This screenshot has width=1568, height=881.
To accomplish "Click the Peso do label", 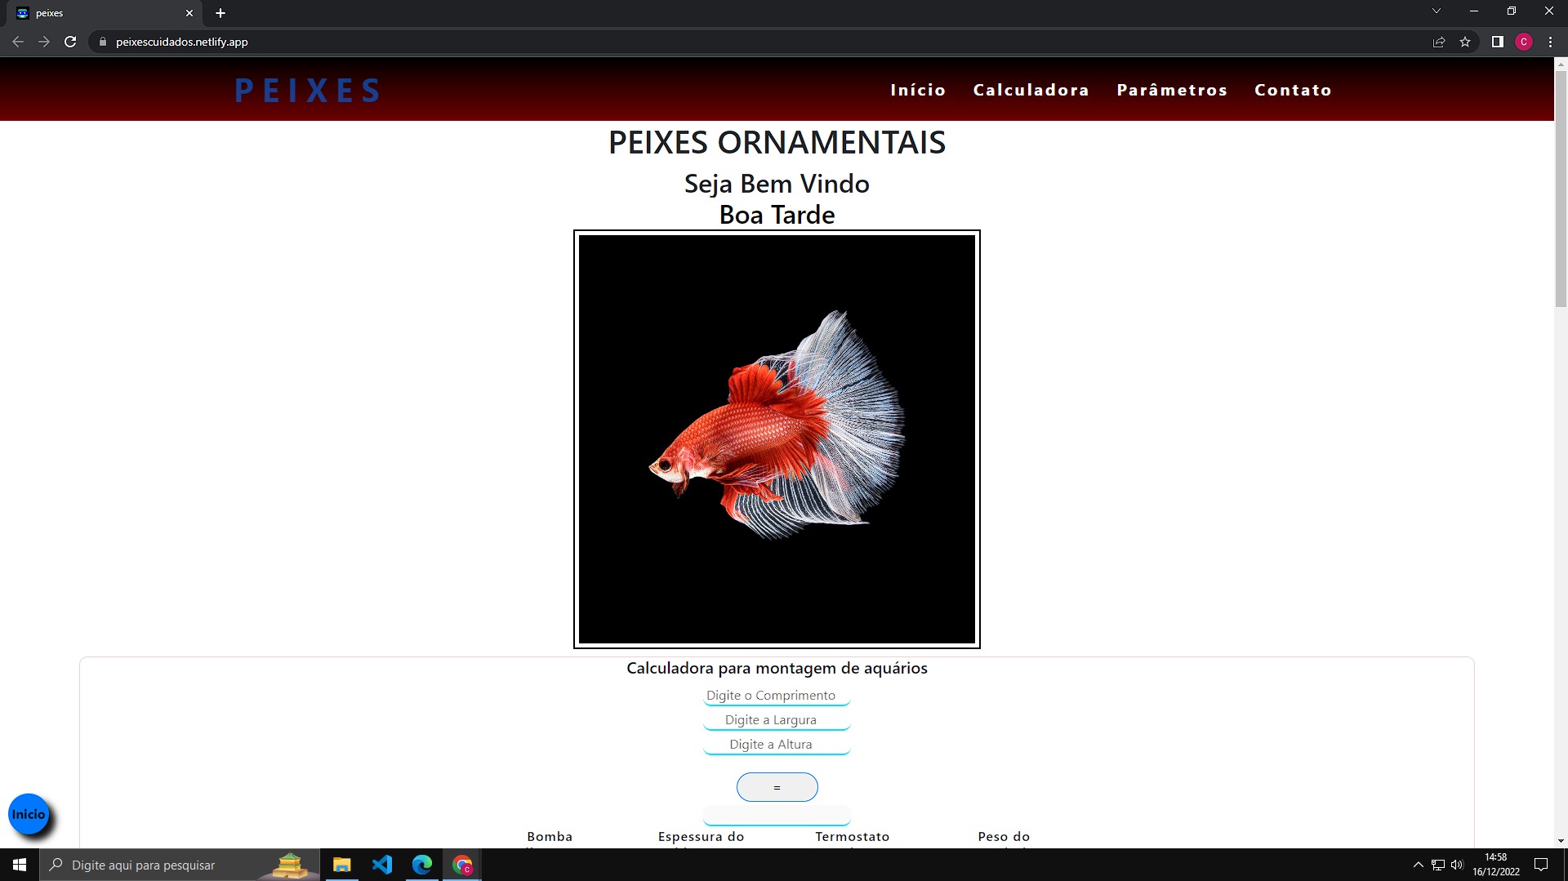I will point(1004,837).
